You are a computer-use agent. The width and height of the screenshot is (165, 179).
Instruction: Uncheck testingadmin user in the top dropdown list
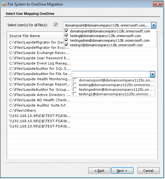[x=66, y=40]
